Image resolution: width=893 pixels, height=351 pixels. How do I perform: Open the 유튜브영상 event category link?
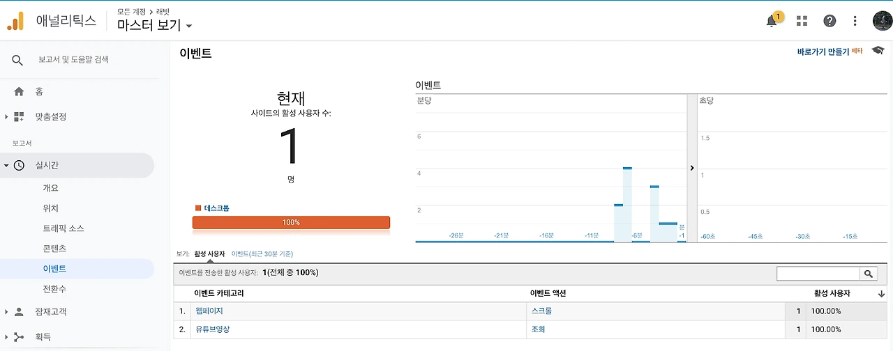click(x=212, y=329)
